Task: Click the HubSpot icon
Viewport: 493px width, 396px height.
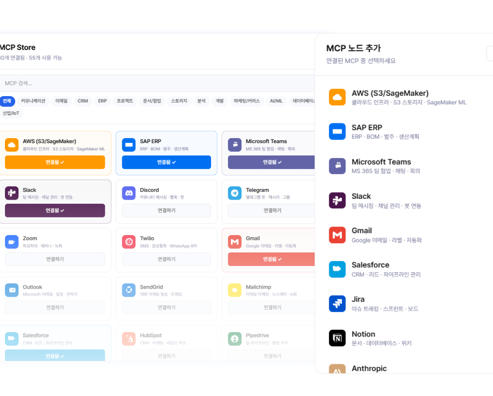Action: point(128,339)
